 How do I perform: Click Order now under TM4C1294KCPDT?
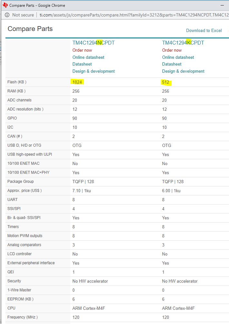tap(172, 50)
